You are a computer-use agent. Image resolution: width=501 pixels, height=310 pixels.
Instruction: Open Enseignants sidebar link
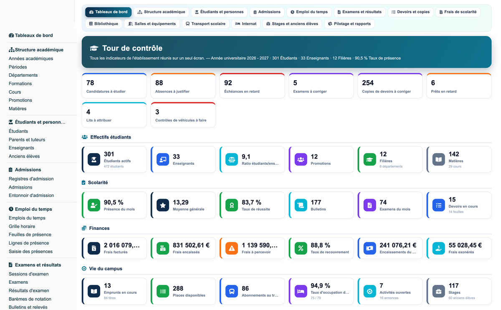pyautogui.click(x=21, y=148)
